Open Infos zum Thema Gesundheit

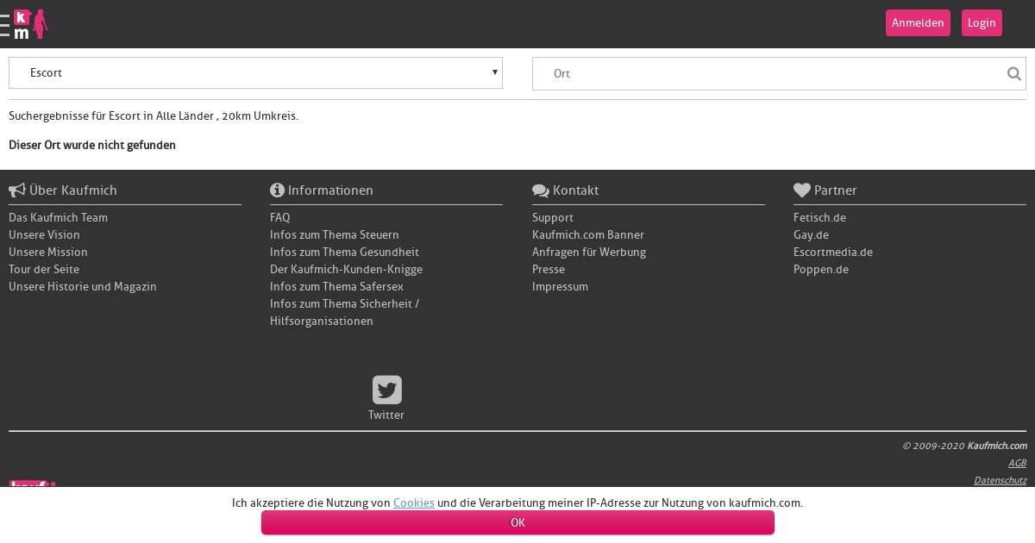tap(344, 252)
